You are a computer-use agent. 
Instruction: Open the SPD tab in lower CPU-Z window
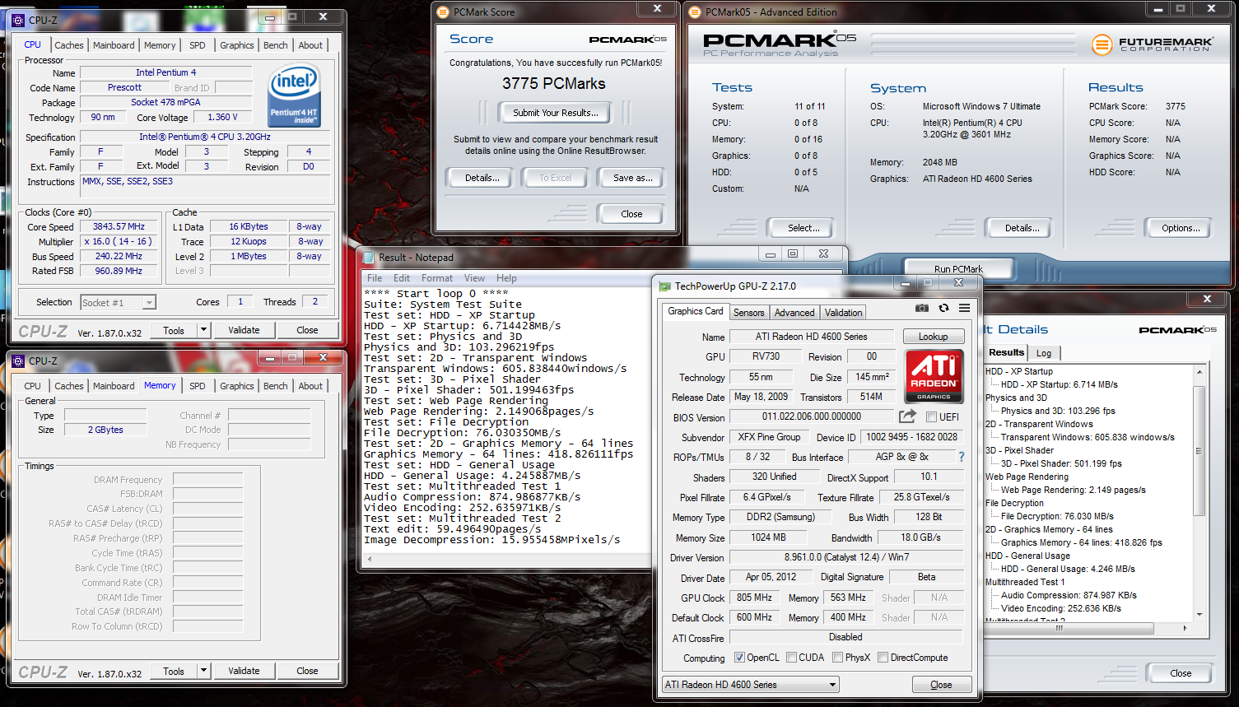tap(198, 386)
